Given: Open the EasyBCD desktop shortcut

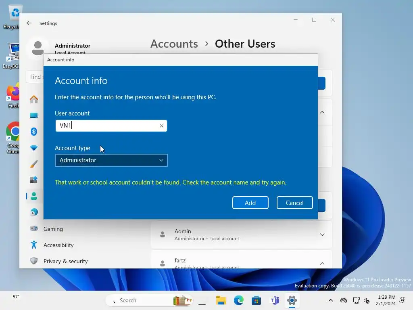Looking at the screenshot, I should [12, 56].
